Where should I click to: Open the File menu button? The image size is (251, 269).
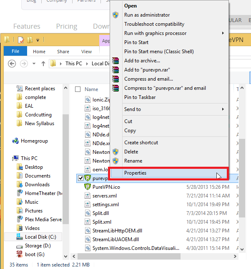(15, 52)
